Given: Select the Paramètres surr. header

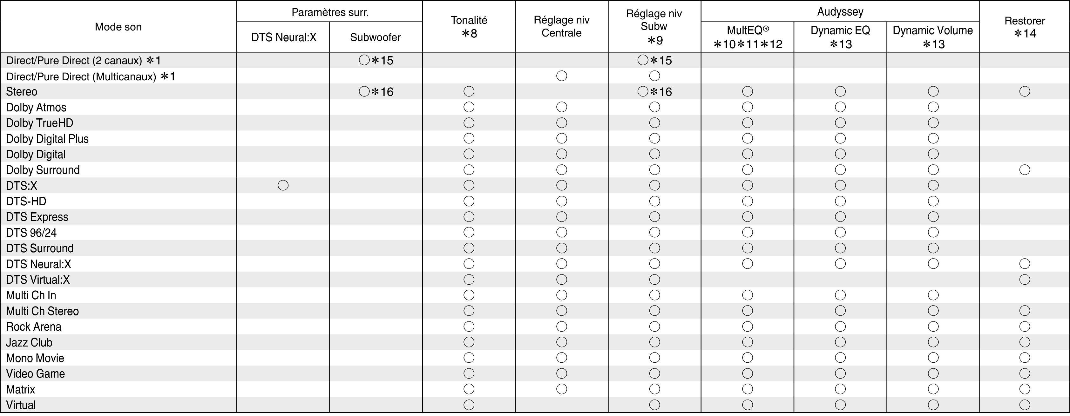Looking at the screenshot, I should [x=330, y=12].
